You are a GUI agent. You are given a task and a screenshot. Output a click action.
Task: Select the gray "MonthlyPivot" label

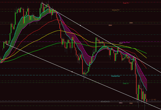pyautogui.click(x=105, y=102)
